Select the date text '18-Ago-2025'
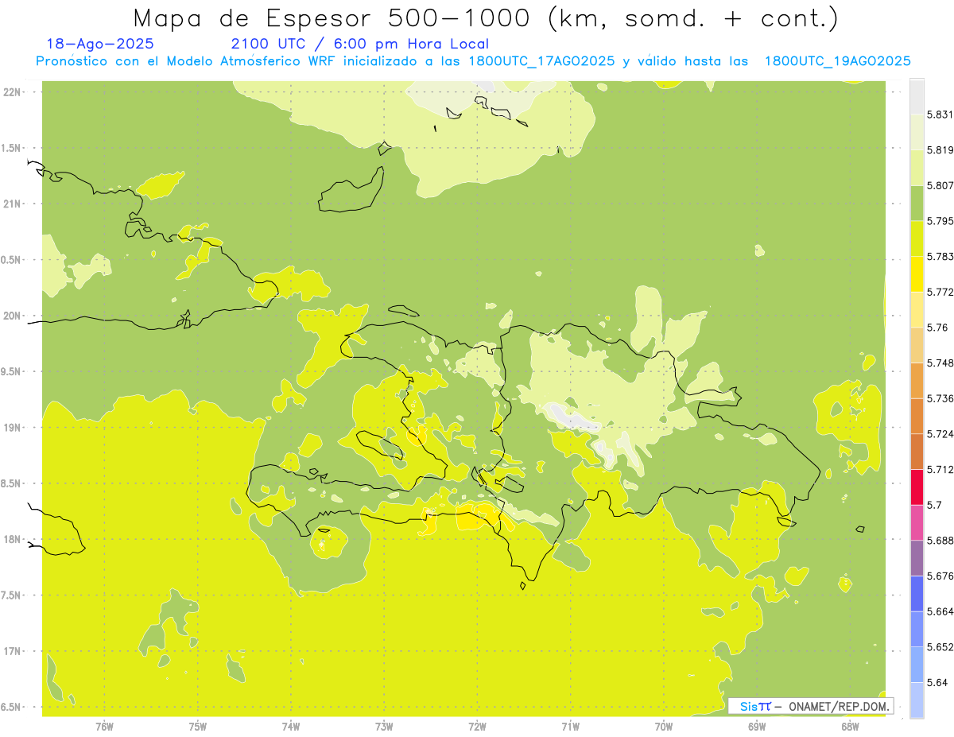This screenshot has height=737, width=954. tap(100, 44)
